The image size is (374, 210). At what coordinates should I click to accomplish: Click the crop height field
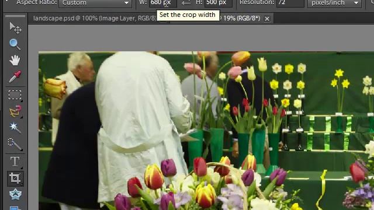[218, 3]
